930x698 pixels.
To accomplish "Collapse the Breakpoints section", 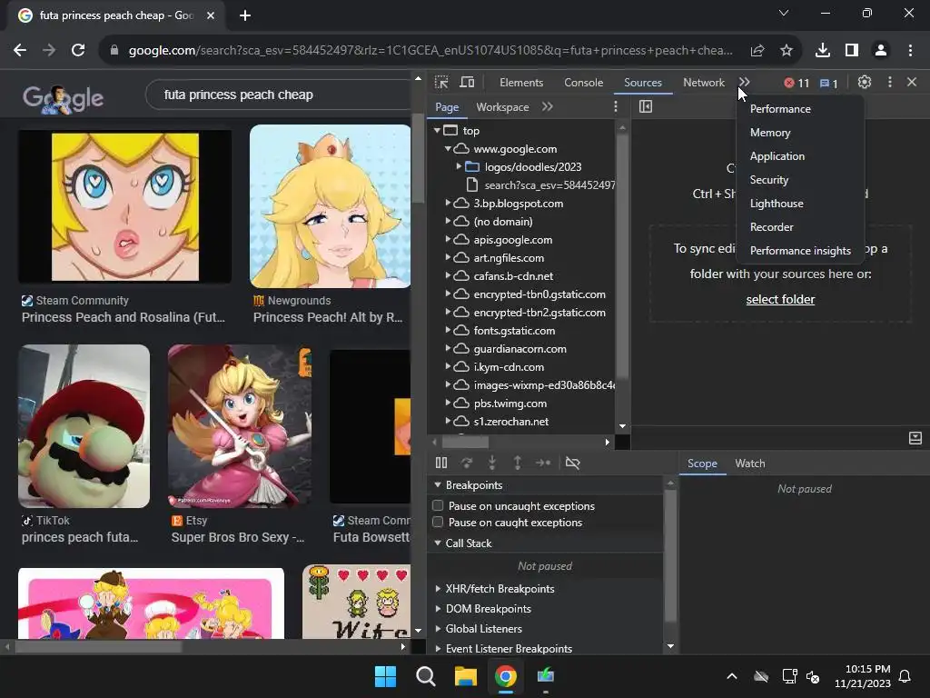I will coord(438,485).
